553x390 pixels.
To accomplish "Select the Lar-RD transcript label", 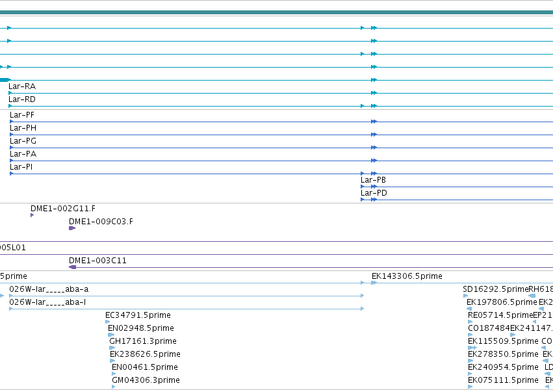I will pos(22,99).
